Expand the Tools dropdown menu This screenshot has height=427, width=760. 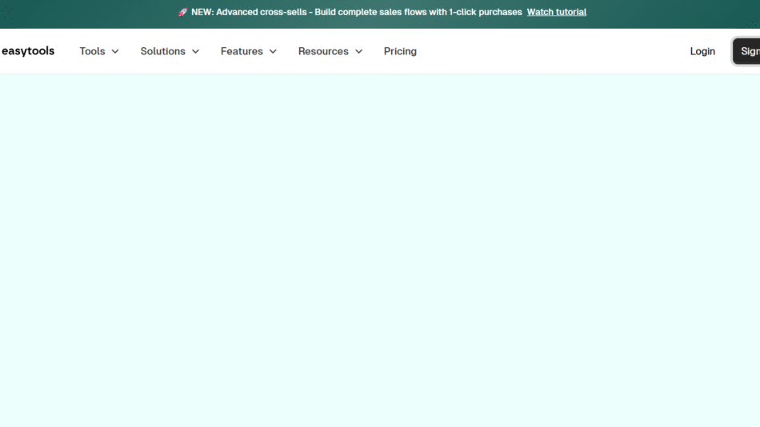92,51
